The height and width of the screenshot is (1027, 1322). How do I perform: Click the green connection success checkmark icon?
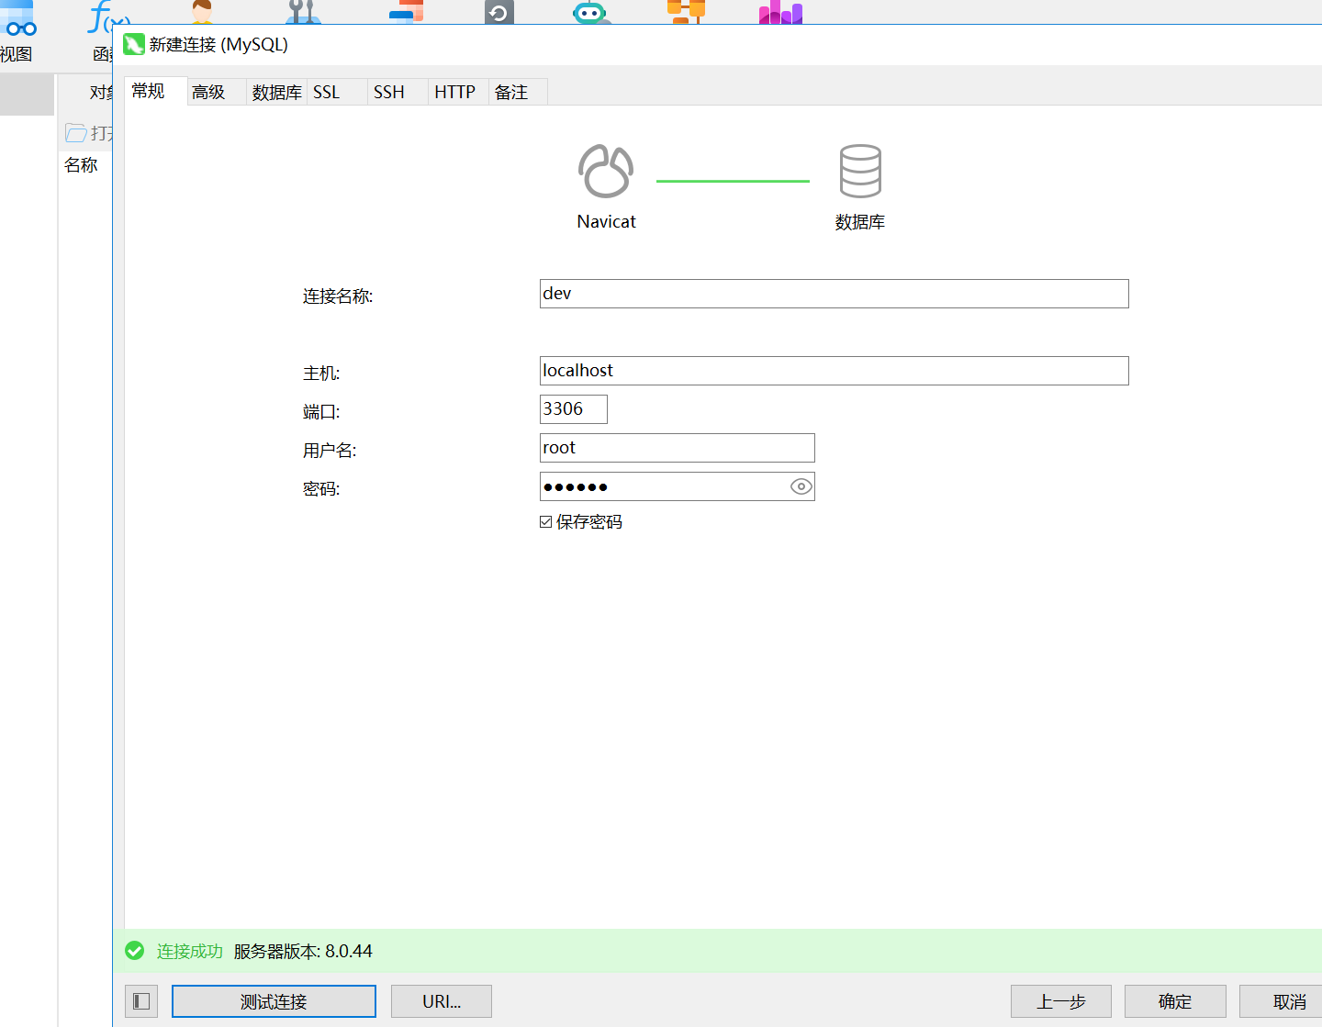135,951
